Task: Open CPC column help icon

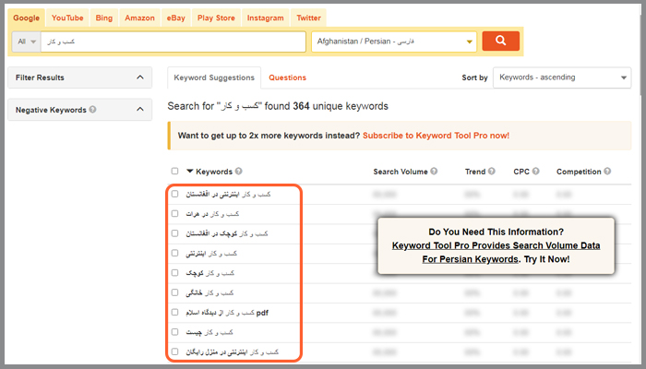Action: coord(535,171)
